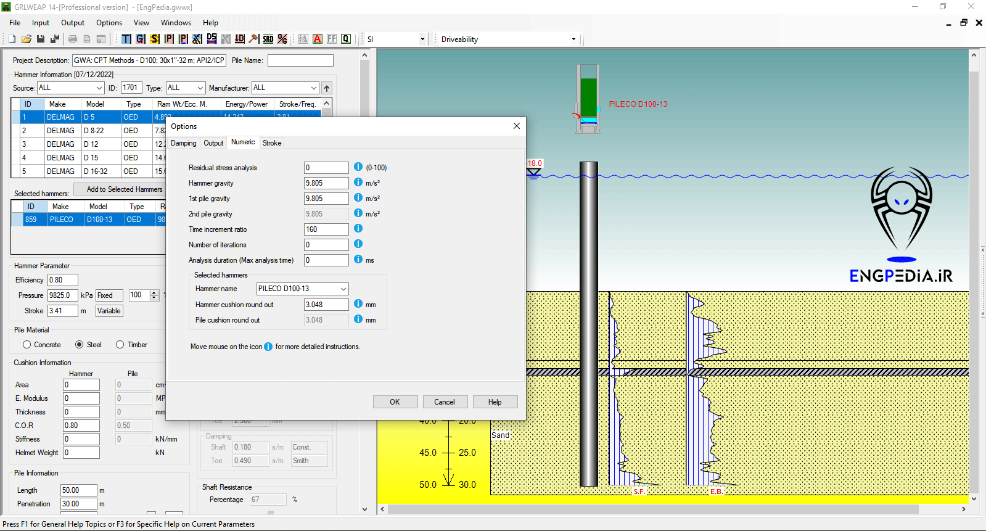
Task: Click the D with down-arrow toolbar icon
Action: (x=240, y=39)
